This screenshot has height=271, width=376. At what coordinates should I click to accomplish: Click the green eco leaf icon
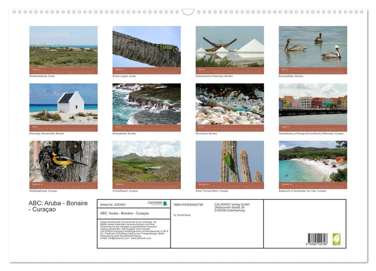point(336,239)
